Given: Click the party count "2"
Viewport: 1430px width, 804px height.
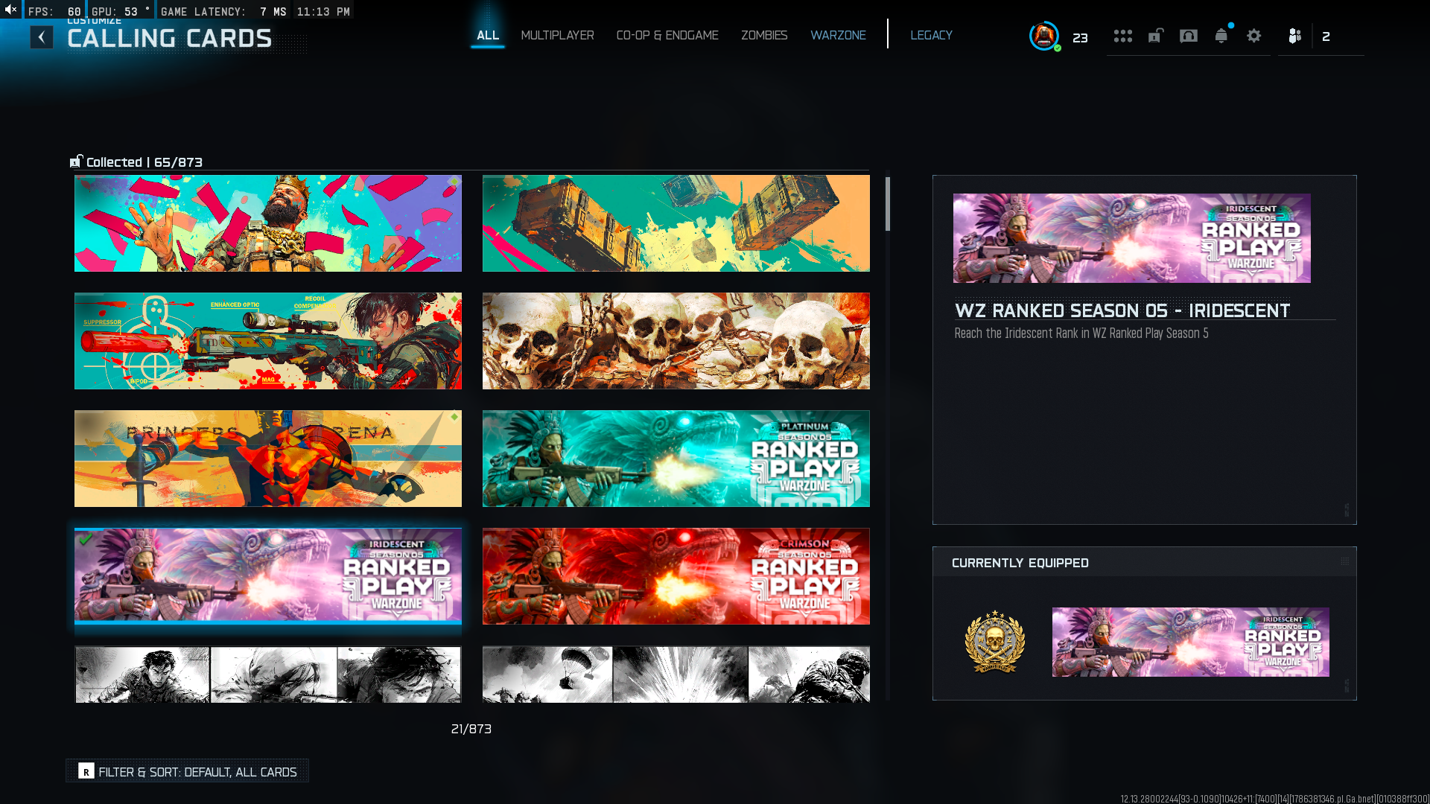Looking at the screenshot, I should [x=1326, y=36].
